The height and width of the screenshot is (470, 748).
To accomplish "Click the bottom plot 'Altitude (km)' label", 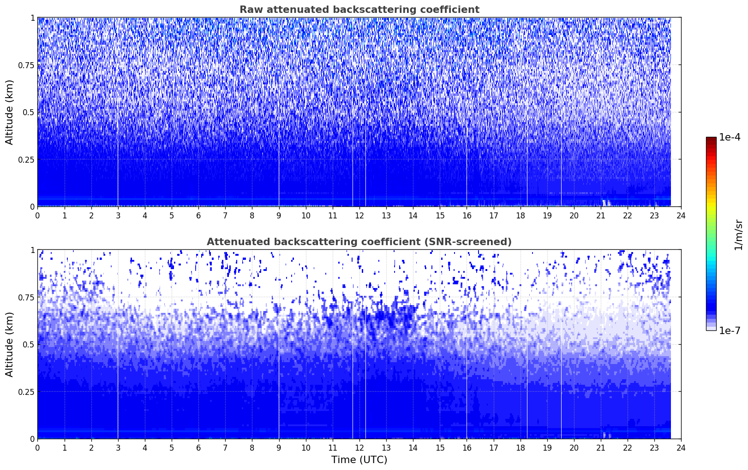I will click(x=10, y=344).
